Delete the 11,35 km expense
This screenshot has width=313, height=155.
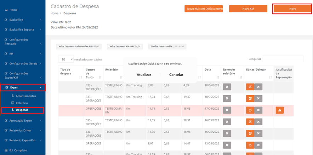pyautogui.click(x=258, y=122)
